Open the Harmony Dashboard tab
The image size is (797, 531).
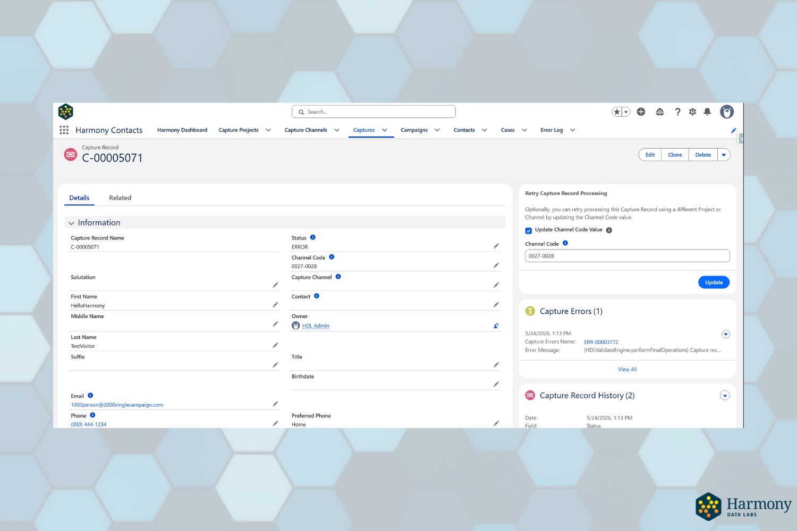tap(182, 130)
